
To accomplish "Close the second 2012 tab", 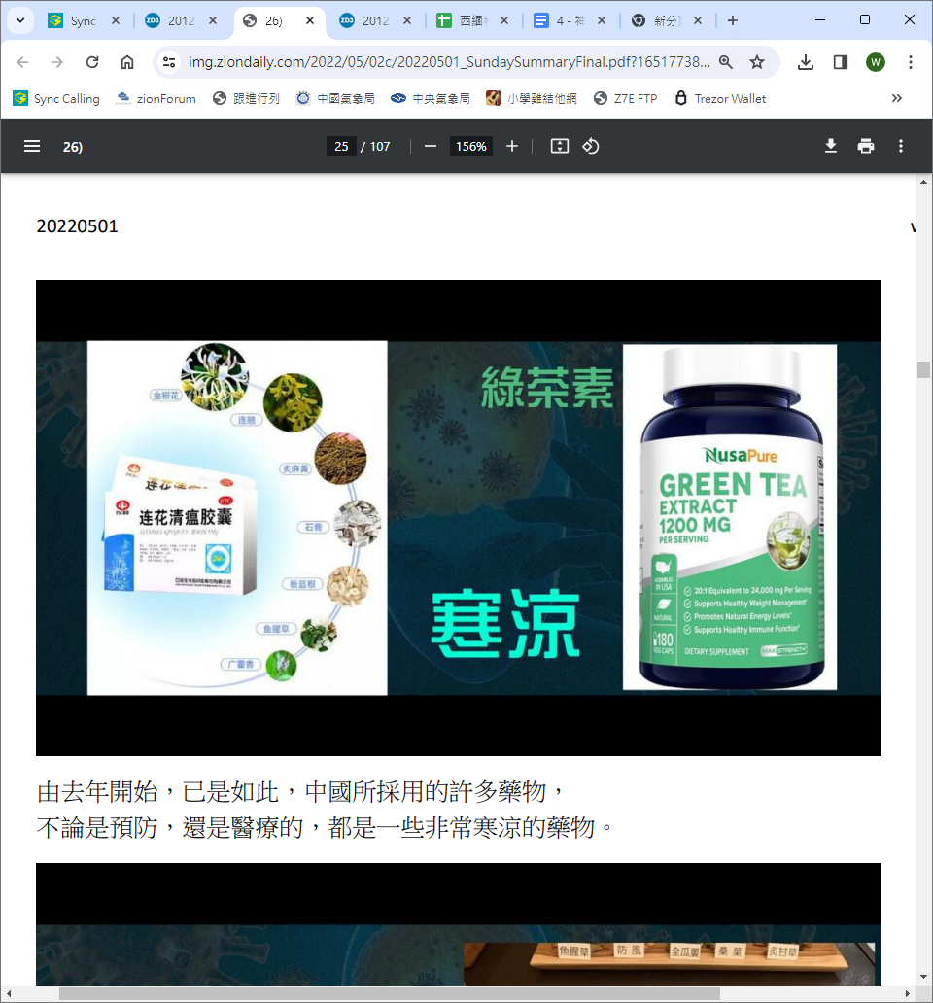I will point(407,20).
